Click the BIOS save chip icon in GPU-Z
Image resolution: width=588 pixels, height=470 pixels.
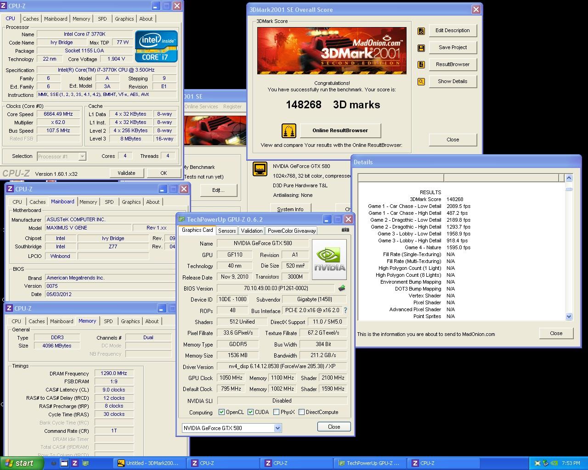click(341, 288)
